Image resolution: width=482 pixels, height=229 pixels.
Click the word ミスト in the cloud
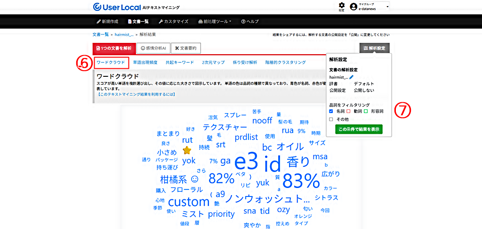[x=193, y=214]
